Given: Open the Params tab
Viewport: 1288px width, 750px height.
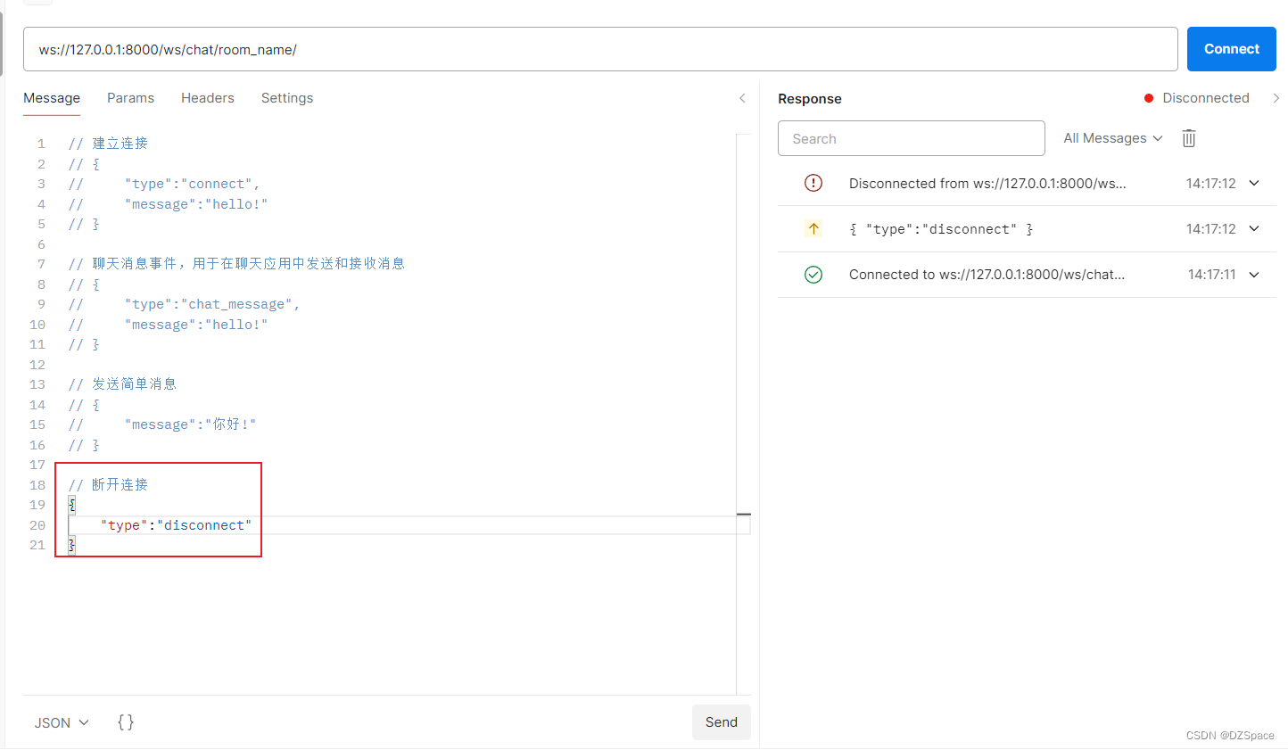Looking at the screenshot, I should point(130,98).
